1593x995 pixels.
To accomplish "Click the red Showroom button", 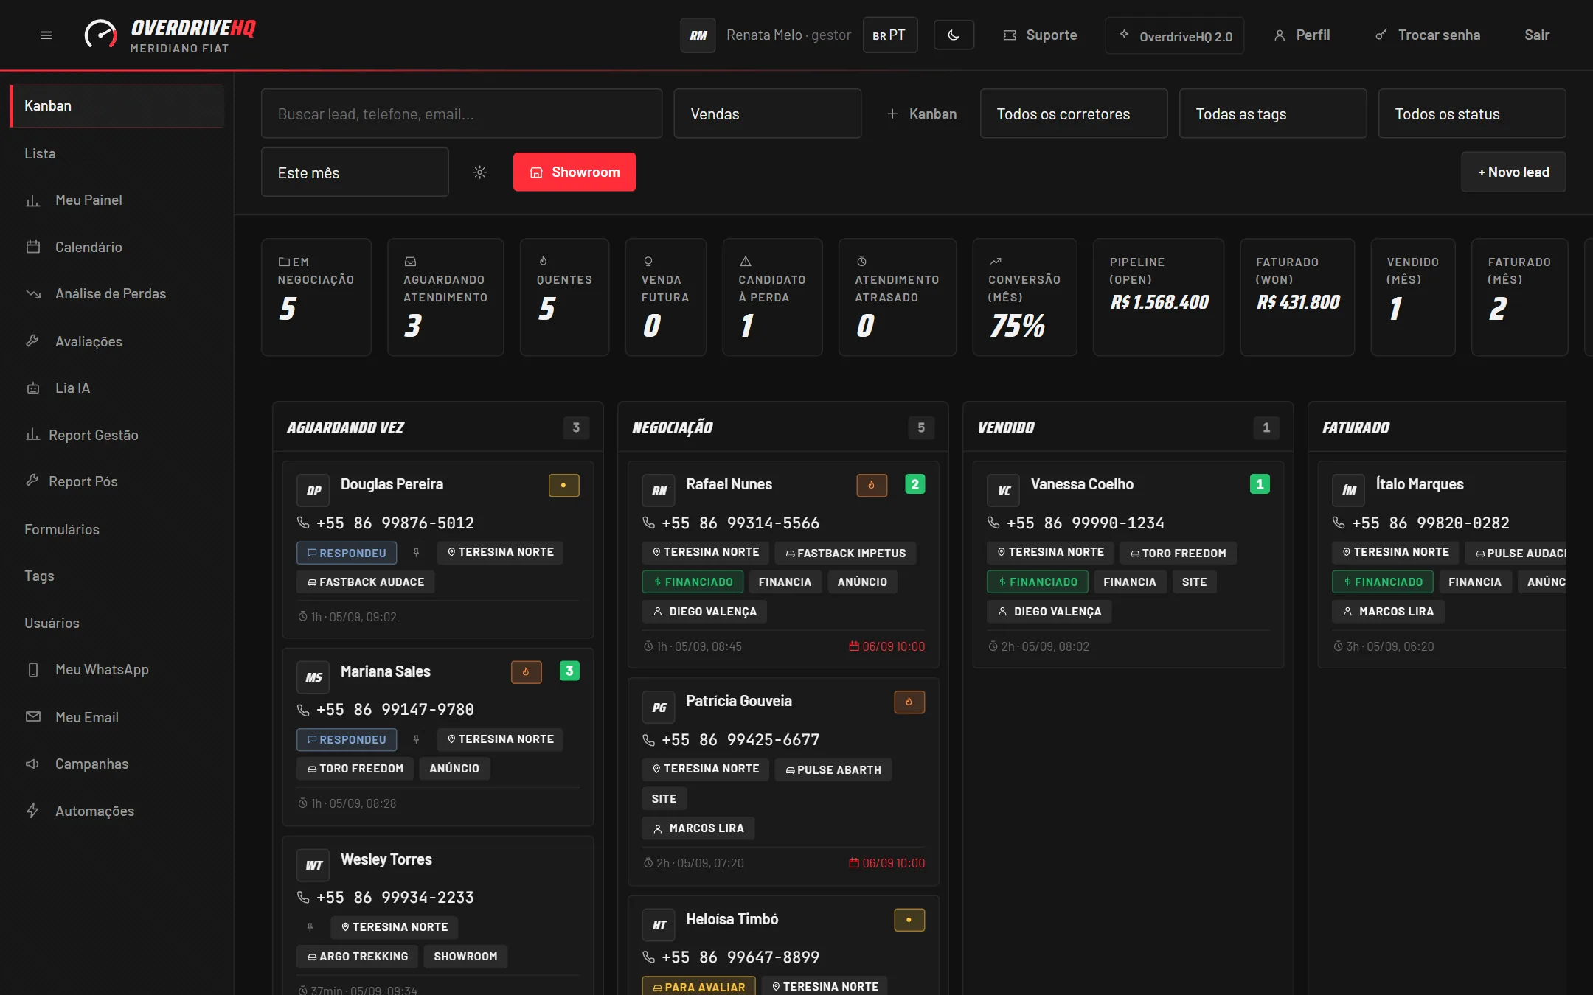I will (x=575, y=172).
